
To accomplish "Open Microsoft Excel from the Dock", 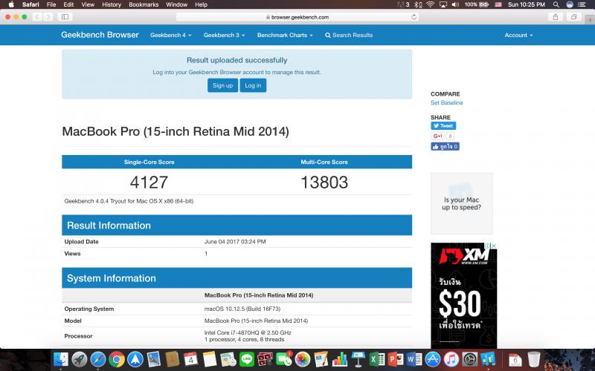I will point(377,359).
